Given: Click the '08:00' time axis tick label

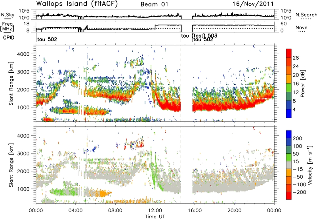Looking at the screenshot, I should click(x=115, y=211).
